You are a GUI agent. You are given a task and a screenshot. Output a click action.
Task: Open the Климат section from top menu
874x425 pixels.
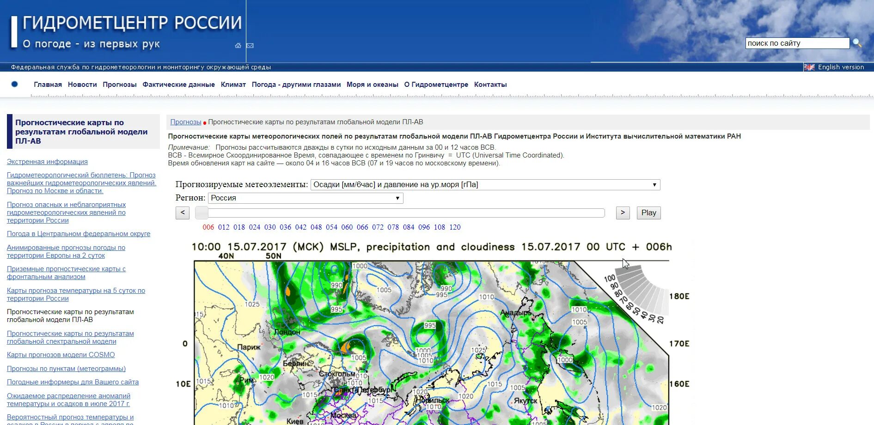pyautogui.click(x=233, y=84)
